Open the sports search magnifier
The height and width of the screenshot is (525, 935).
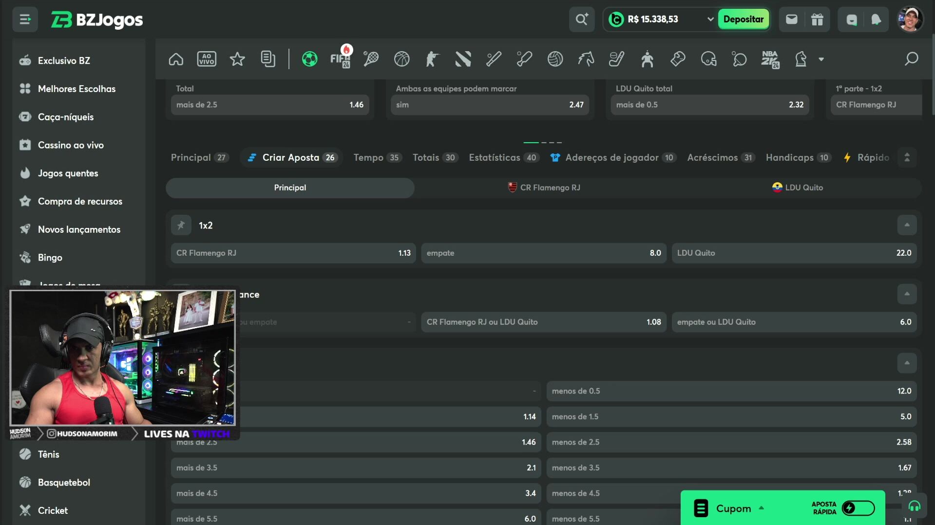tap(911, 59)
